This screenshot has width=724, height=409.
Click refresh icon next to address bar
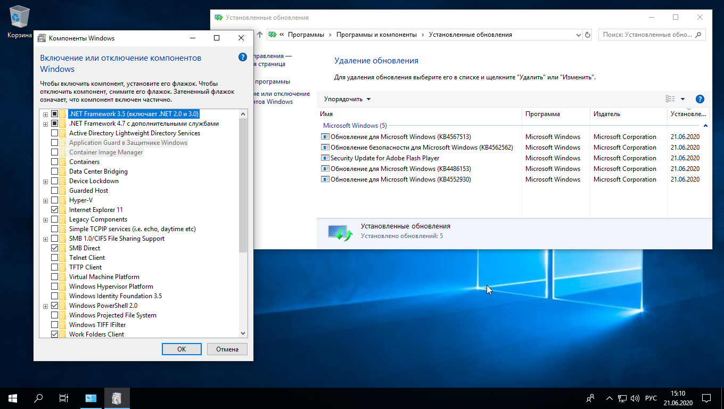pyautogui.click(x=588, y=35)
